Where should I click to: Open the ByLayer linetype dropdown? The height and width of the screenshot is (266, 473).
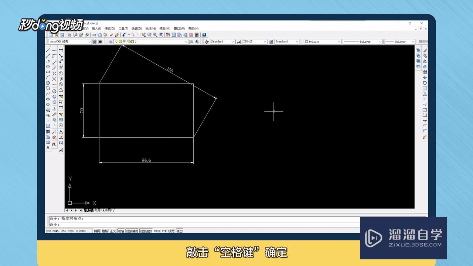coord(363,42)
